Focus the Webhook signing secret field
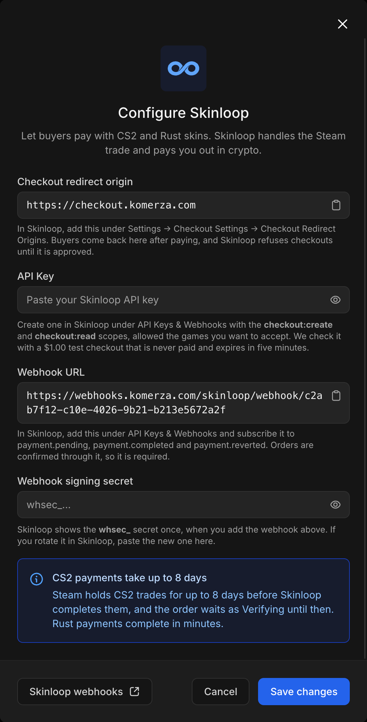 (183, 505)
